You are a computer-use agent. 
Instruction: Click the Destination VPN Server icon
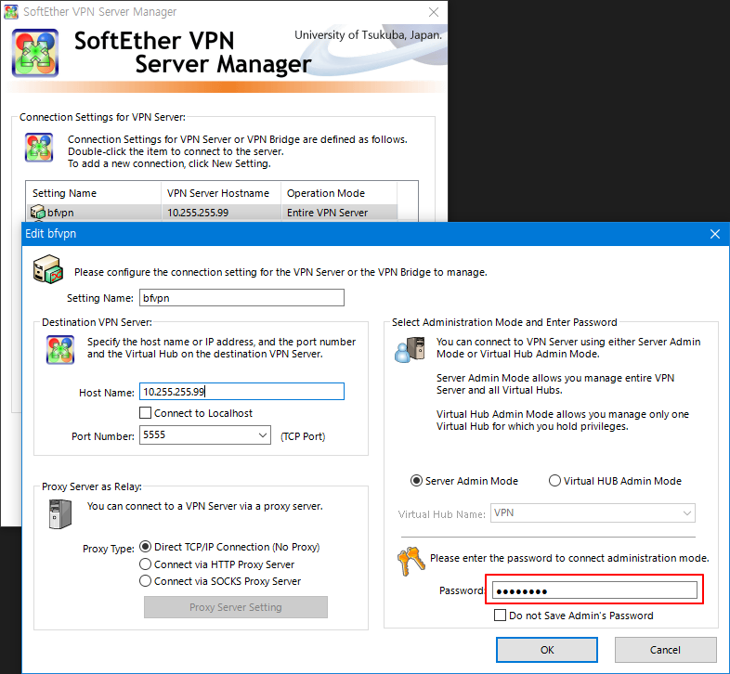point(60,350)
